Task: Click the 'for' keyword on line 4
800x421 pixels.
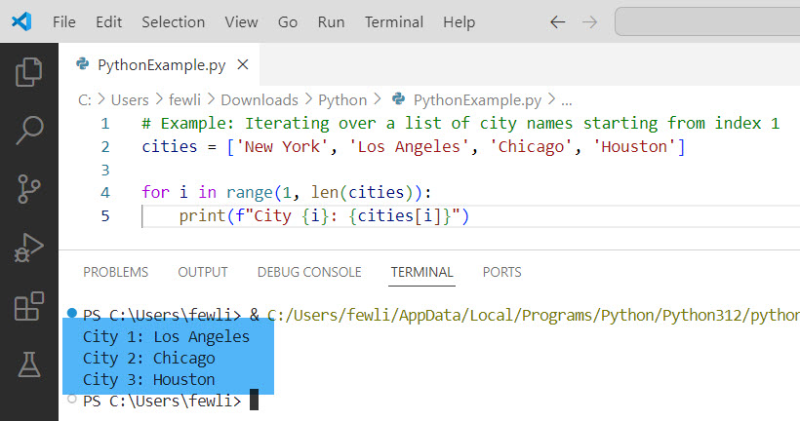Action: (x=156, y=193)
